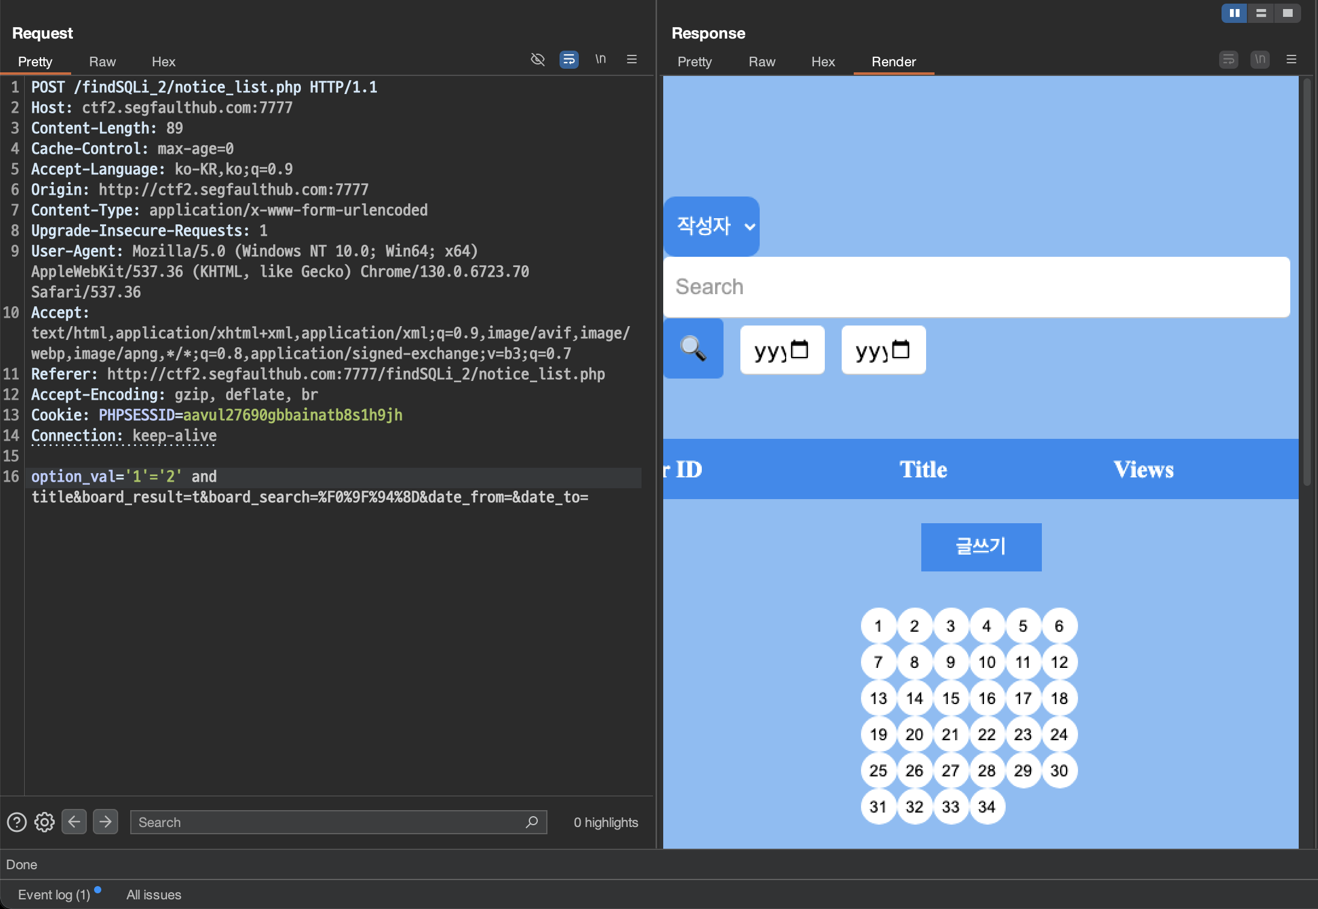Image resolution: width=1318 pixels, height=909 pixels.
Task: Switch to Hex tab in Response panel
Action: pos(822,61)
